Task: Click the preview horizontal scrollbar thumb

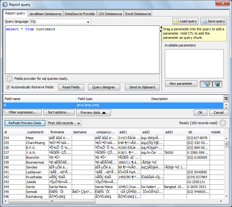Action: 52,201
